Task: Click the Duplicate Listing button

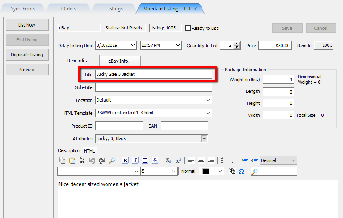Action: coord(27,55)
